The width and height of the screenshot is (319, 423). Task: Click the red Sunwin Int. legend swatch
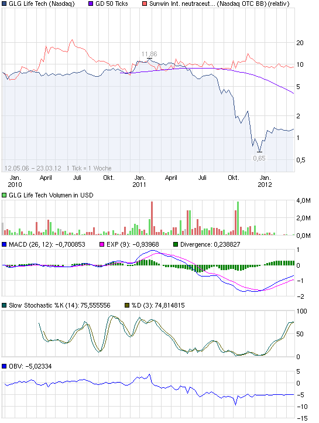[x=145, y=4]
